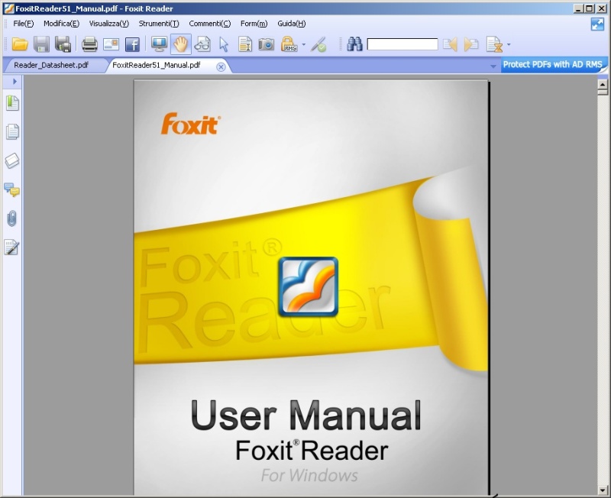Image resolution: width=611 pixels, height=498 pixels.
Task: Expand the navigation panel arrow
Action: tap(15, 81)
